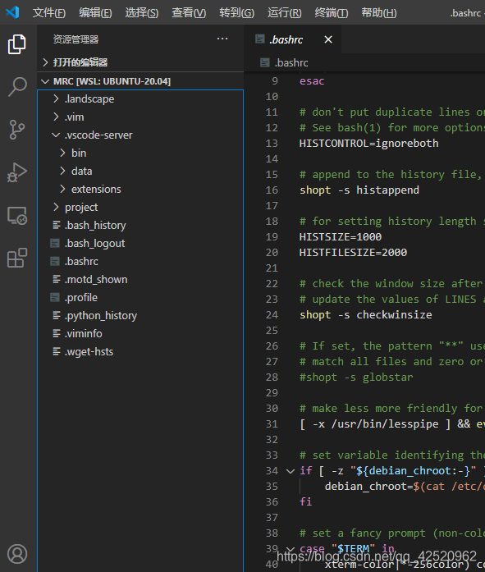Place cursor on HISTFILESIZE=2000 line
This screenshot has height=572, width=485.
tap(353, 253)
